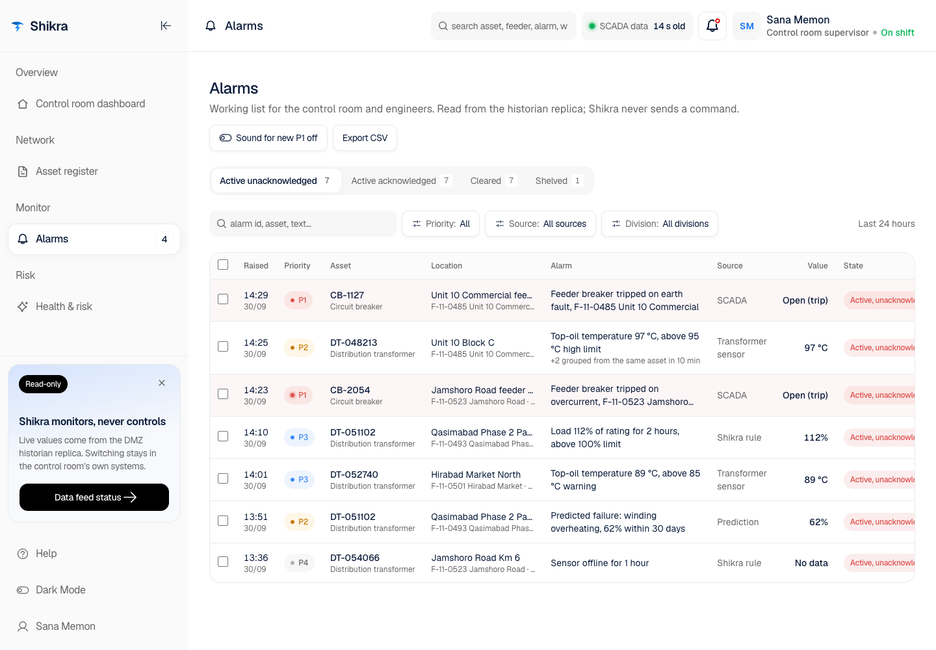This screenshot has height=650, width=936.
Task: Open the Asset register page
Action: pos(94,172)
